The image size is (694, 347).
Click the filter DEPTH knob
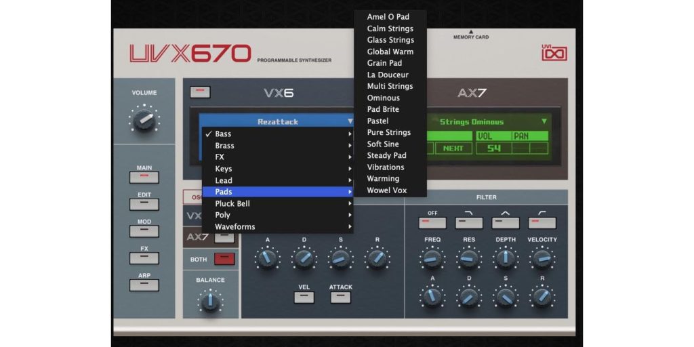505,258
